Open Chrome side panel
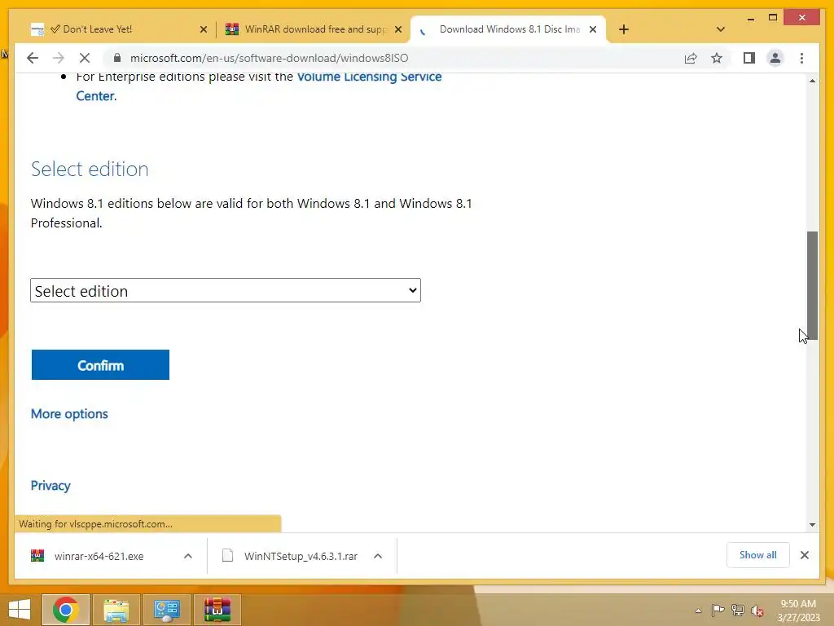Screen dimensions: 834x626 pyautogui.click(x=749, y=58)
